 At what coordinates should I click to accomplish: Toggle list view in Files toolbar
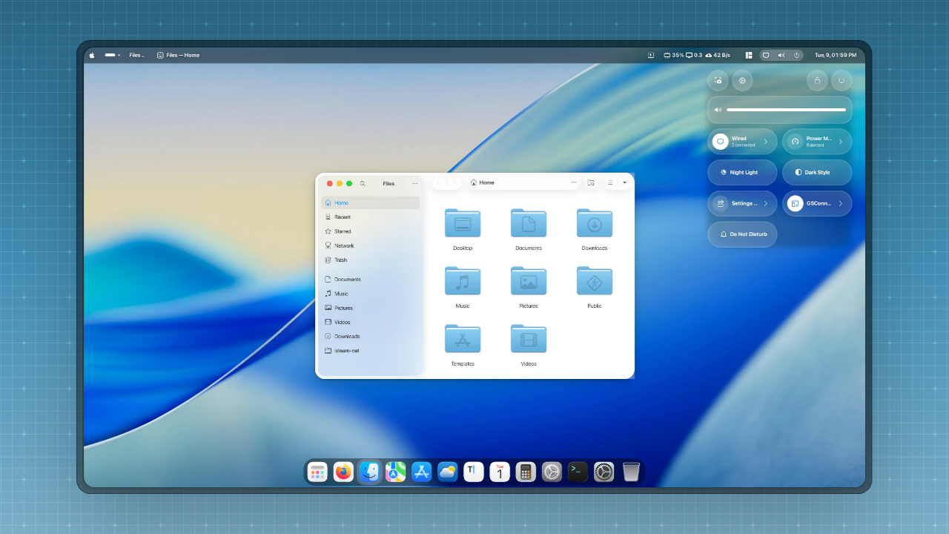pyautogui.click(x=610, y=182)
